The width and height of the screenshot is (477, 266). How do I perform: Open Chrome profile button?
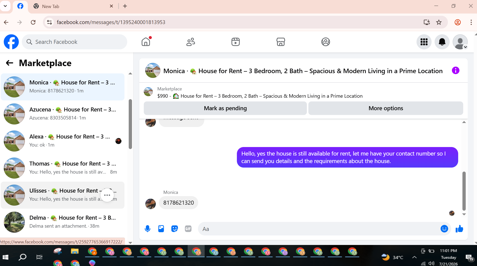point(458,22)
